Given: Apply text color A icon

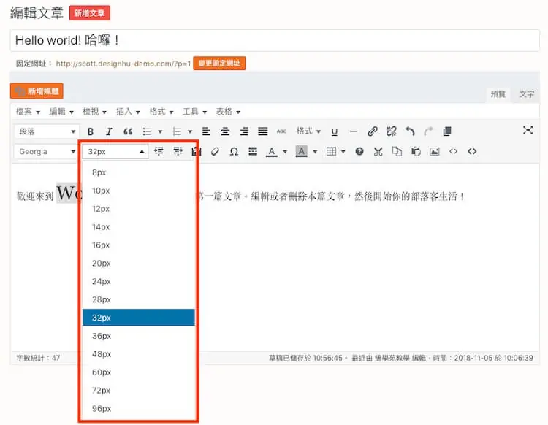Looking at the screenshot, I should click(272, 152).
